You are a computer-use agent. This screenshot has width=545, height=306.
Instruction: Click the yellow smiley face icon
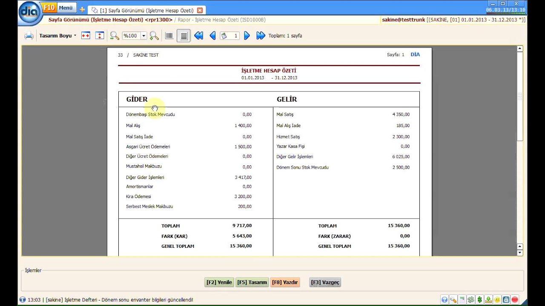point(497,300)
